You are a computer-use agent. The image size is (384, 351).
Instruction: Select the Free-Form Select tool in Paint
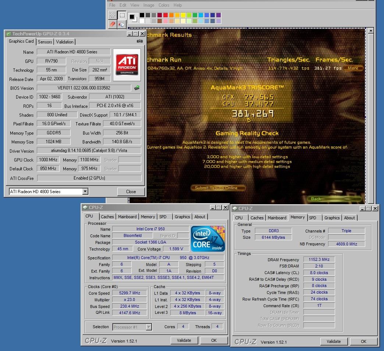tap(113, 15)
